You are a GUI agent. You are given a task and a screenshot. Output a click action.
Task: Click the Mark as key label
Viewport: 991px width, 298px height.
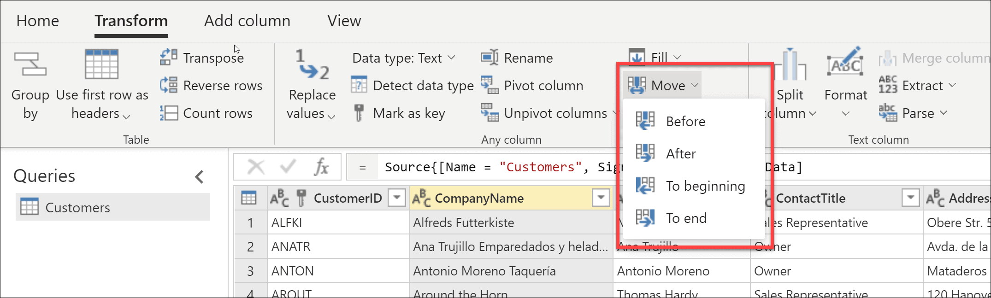pyautogui.click(x=409, y=113)
